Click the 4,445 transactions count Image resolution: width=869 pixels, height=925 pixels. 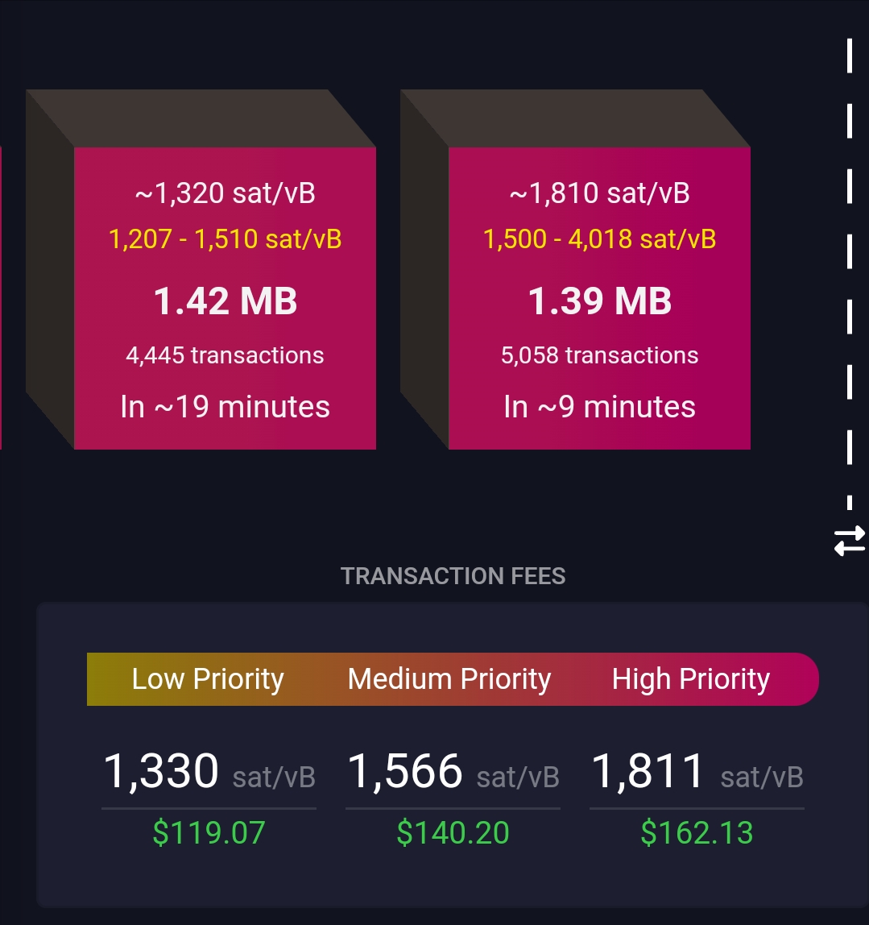click(225, 355)
